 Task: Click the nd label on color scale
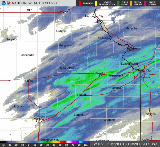(3, 145)
